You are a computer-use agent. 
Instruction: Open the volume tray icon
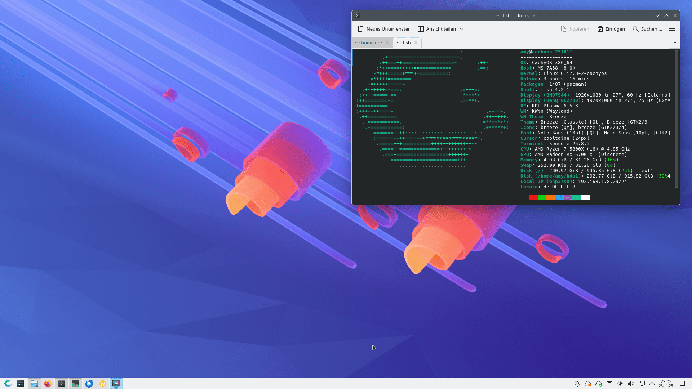(x=631, y=384)
